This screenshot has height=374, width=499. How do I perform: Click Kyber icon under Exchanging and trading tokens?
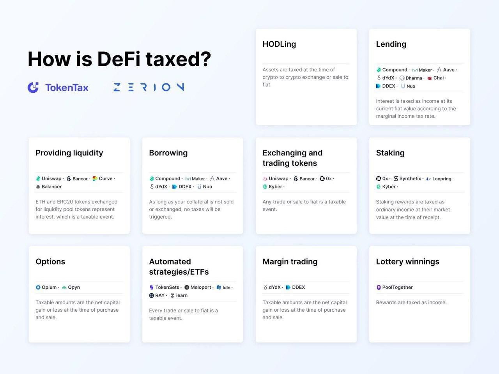pos(265,187)
